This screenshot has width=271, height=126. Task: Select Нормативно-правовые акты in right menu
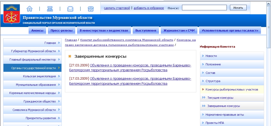pyautogui.click(x=225, y=115)
